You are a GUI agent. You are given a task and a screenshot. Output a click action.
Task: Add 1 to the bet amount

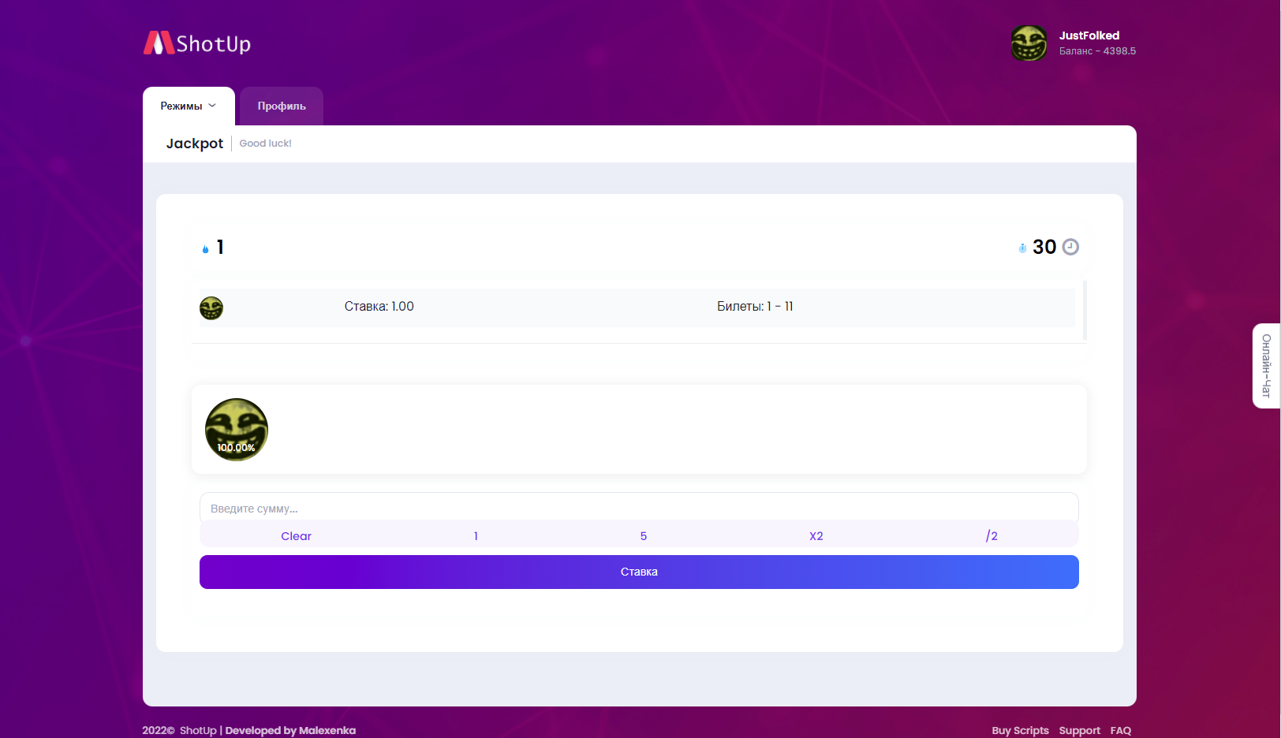pyautogui.click(x=476, y=536)
